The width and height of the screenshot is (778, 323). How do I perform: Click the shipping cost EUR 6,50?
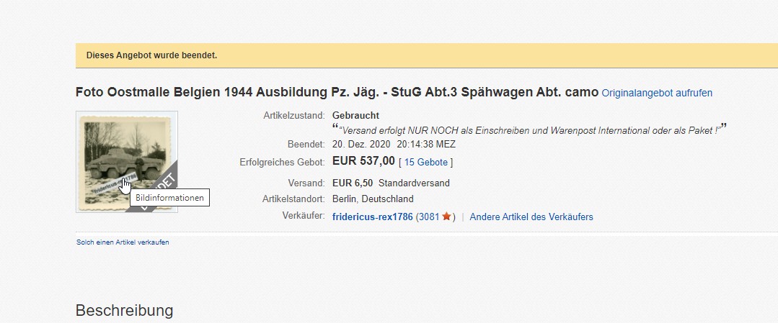[353, 183]
